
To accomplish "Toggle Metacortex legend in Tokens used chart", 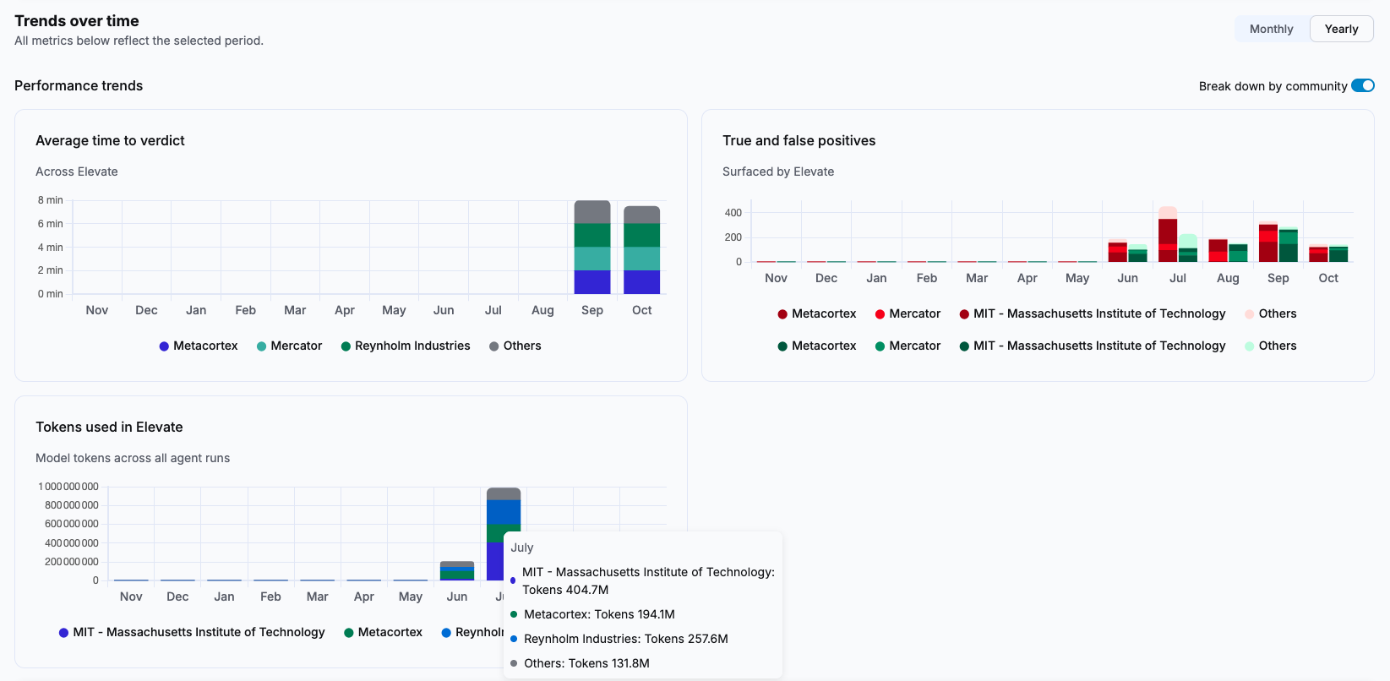I will (x=383, y=632).
